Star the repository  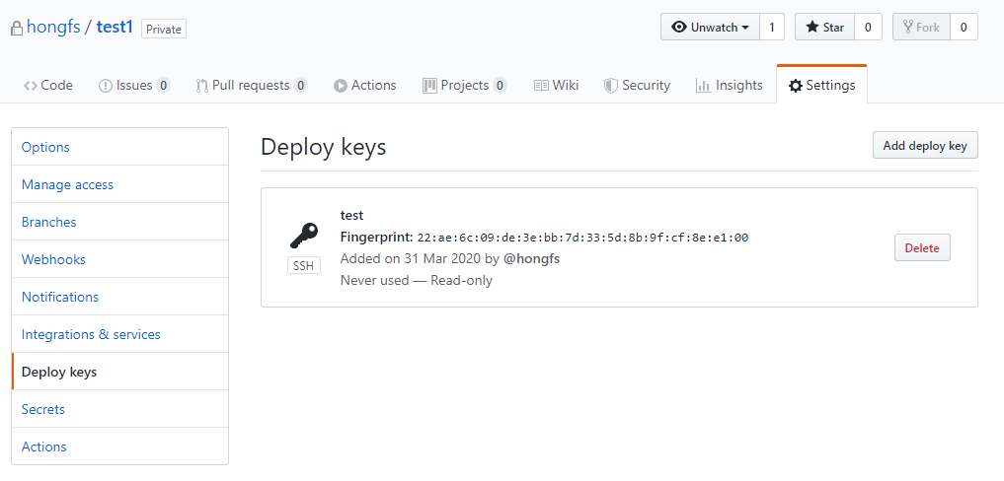tap(824, 28)
